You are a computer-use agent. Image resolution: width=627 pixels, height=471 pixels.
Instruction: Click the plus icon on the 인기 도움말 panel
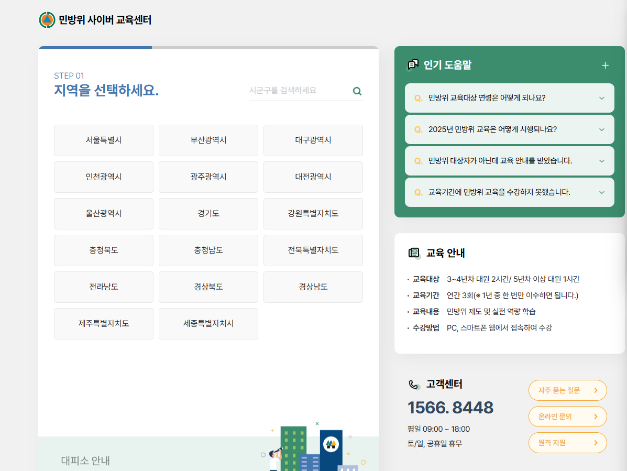[x=605, y=65]
